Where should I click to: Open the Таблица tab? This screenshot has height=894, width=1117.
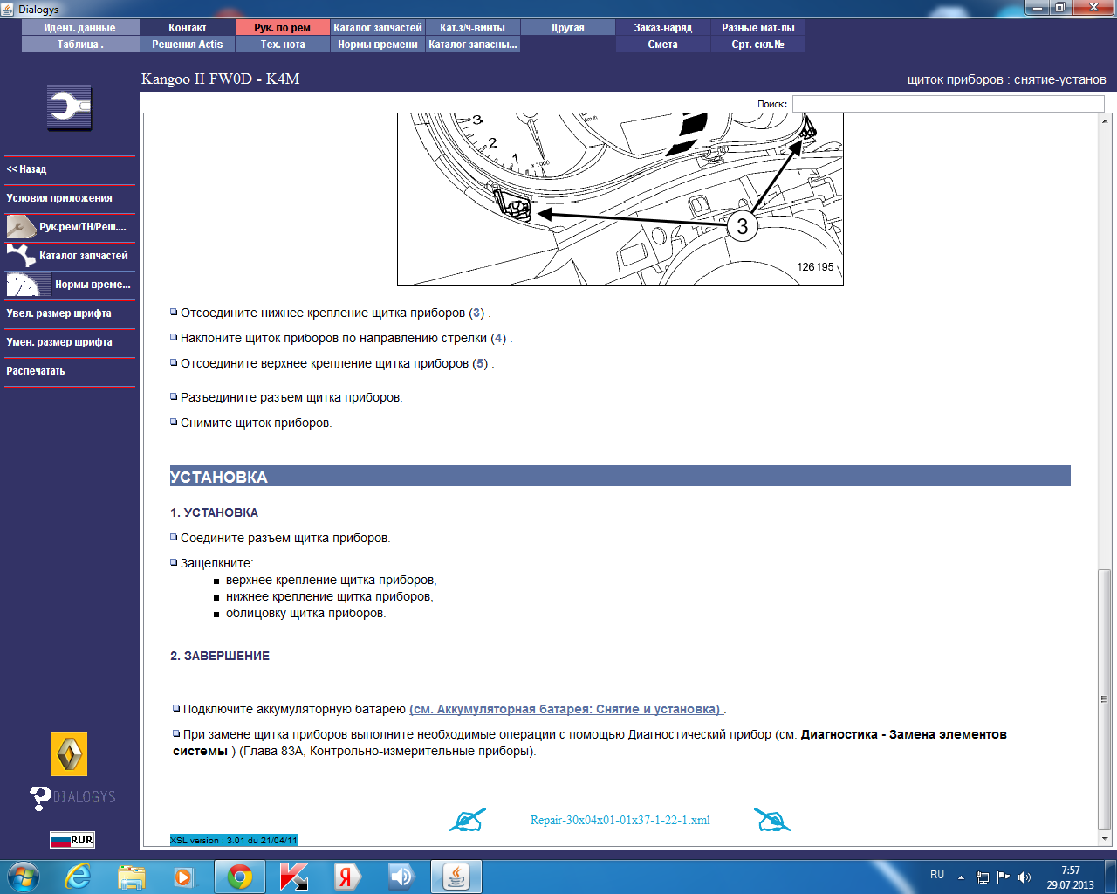(x=80, y=45)
